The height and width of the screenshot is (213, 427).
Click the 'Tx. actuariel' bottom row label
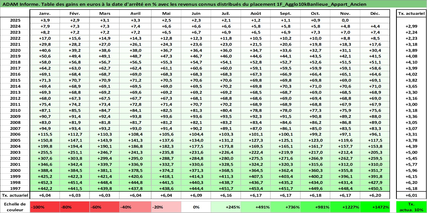pyautogui.click(x=15, y=195)
